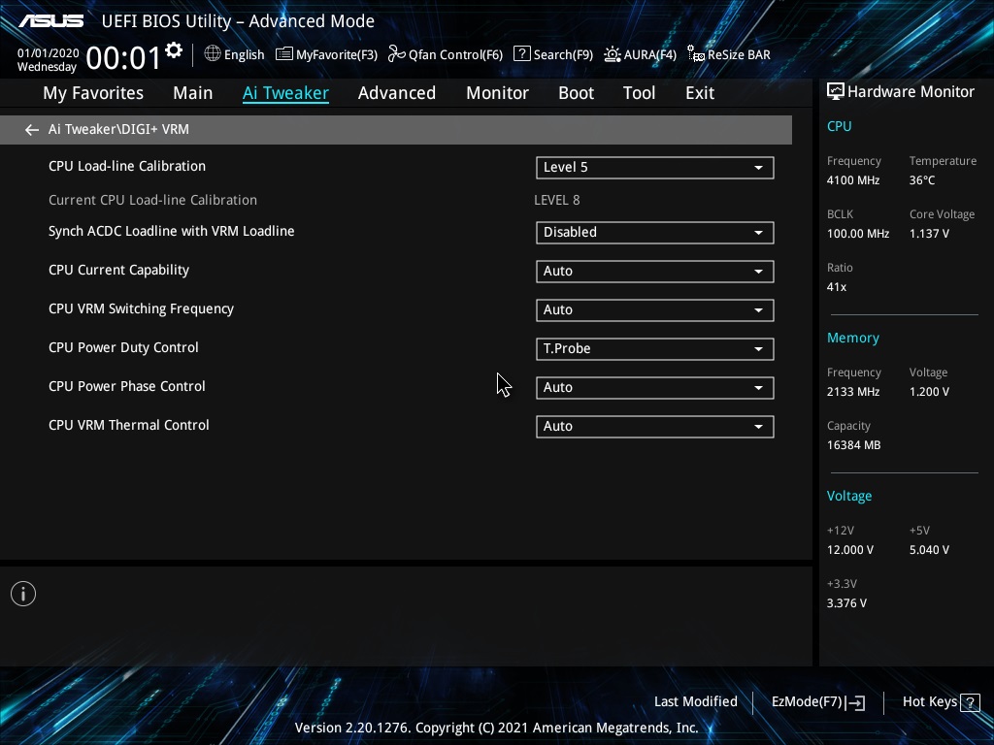Open Qfan Control fan icon

[396, 54]
